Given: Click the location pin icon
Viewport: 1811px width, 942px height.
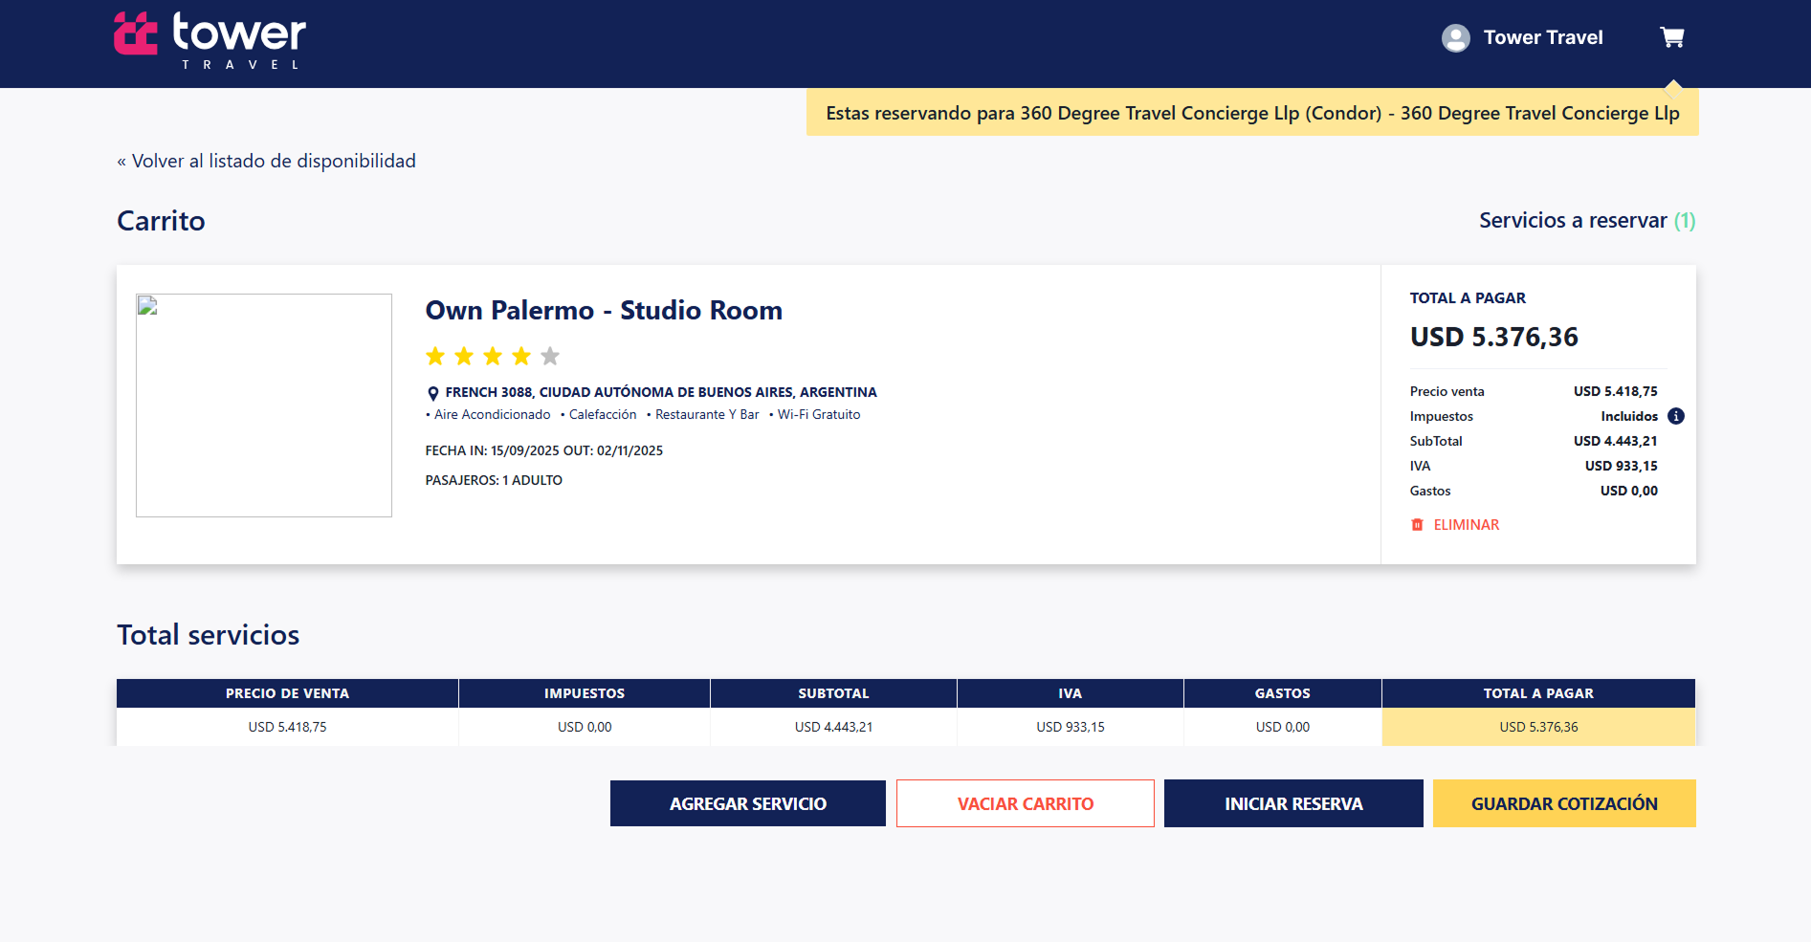Looking at the screenshot, I should [432, 393].
